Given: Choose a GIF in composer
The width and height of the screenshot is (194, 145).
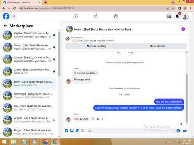Looking at the screenshot, I should [x=83, y=131].
